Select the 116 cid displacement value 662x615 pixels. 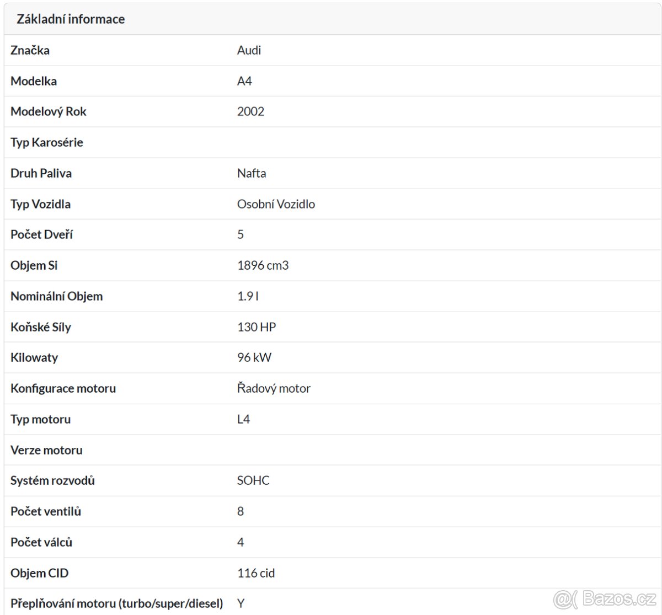point(256,573)
